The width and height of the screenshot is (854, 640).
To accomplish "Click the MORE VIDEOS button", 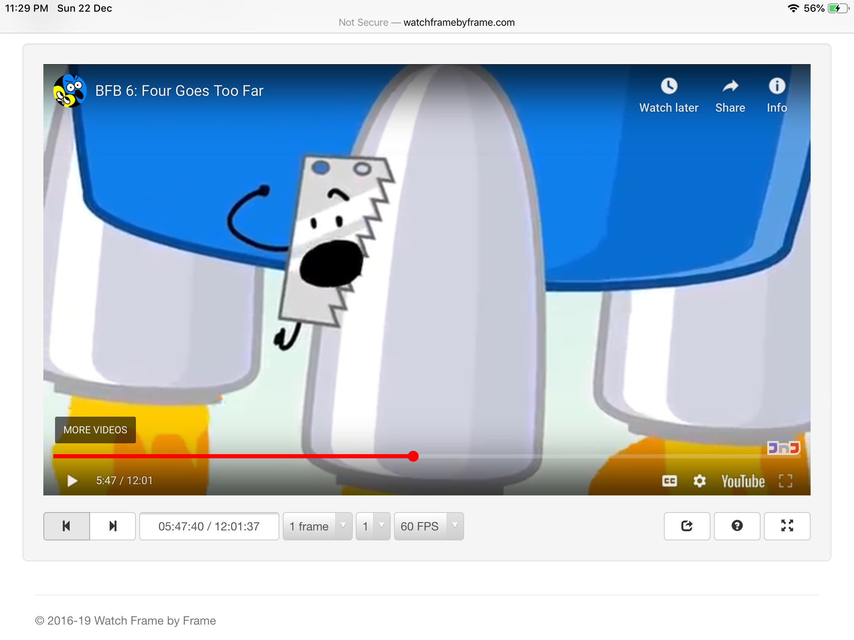I will (95, 430).
